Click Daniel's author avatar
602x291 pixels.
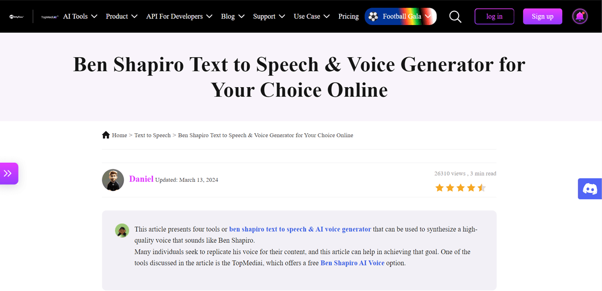coord(113,180)
